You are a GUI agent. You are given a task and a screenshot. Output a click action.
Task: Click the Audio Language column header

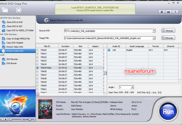pos(137,46)
